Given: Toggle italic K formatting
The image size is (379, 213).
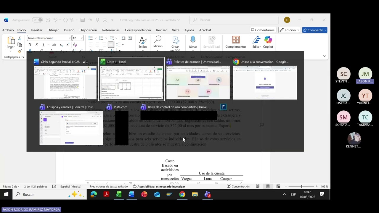Looking at the screenshot, I should [x=37, y=45].
